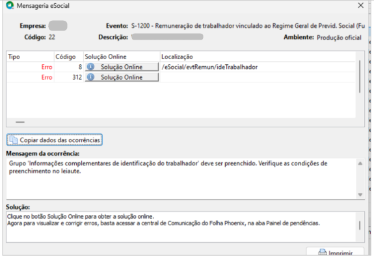Click the Solução Online column header
Screen dimensions: 374x259
coord(122,56)
